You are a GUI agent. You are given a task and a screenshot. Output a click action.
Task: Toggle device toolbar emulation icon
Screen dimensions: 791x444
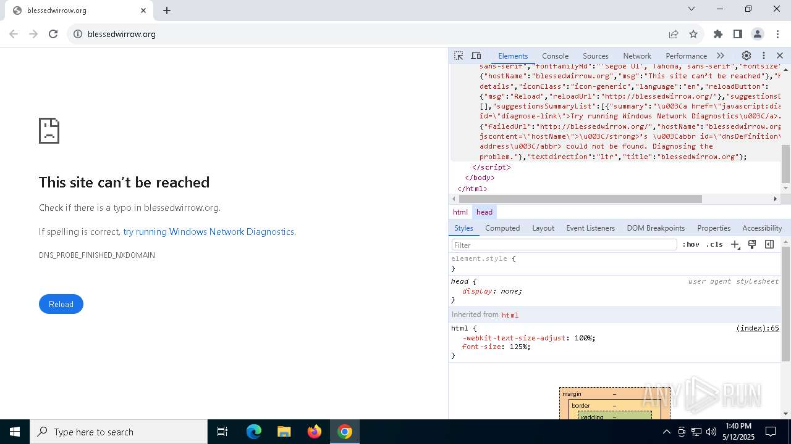click(x=476, y=55)
